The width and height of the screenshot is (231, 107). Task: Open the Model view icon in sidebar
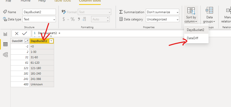(5, 55)
